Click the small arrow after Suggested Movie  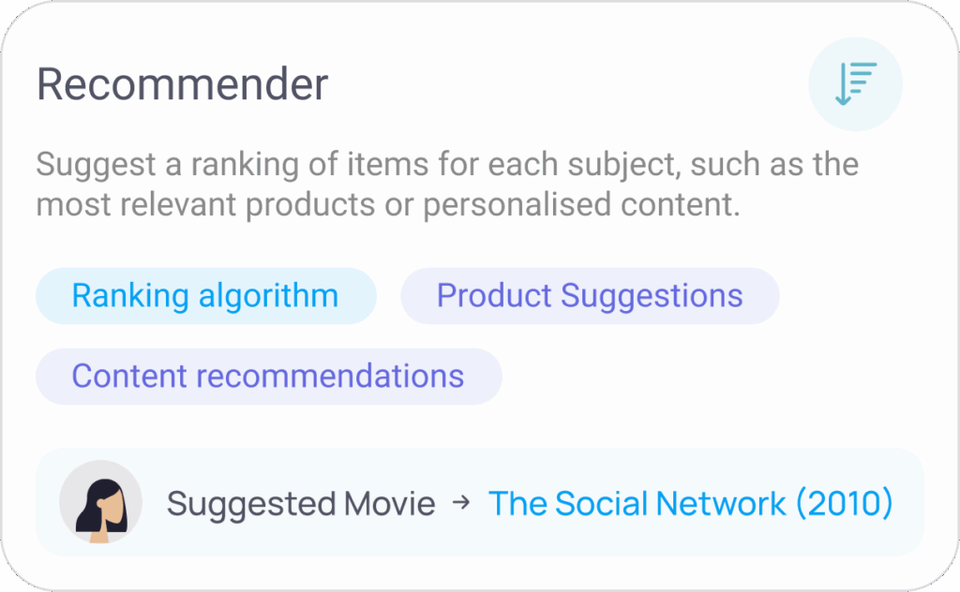(461, 503)
